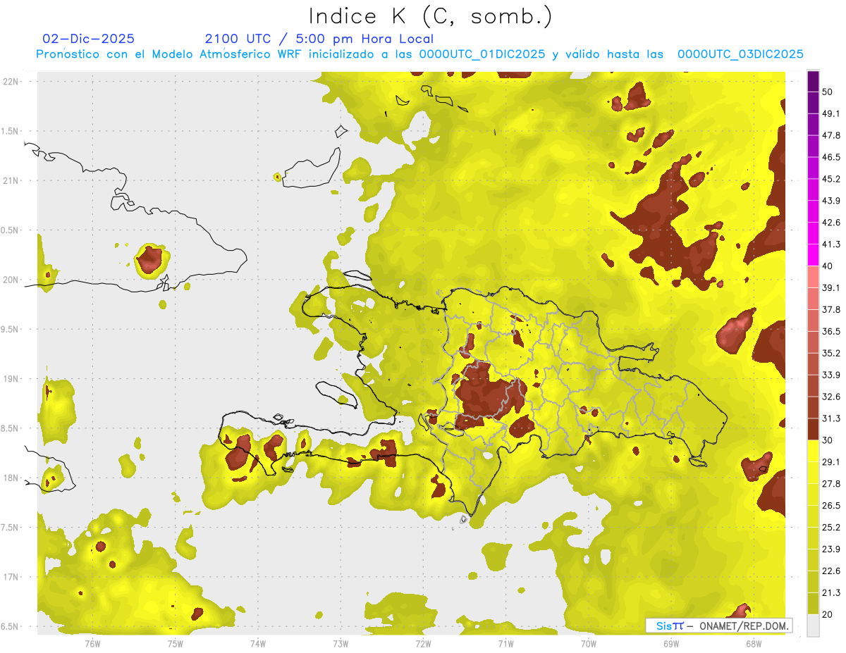Select the "31.3" colorbar value
The image size is (846, 653).
(x=831, y=418)
